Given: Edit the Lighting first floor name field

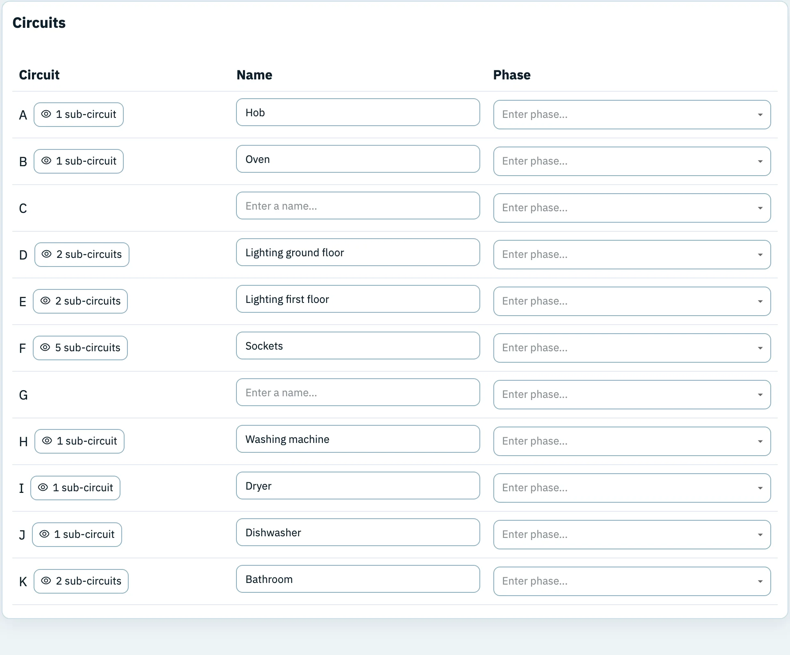Looking at the screenshot, I should tap(358, 299).
